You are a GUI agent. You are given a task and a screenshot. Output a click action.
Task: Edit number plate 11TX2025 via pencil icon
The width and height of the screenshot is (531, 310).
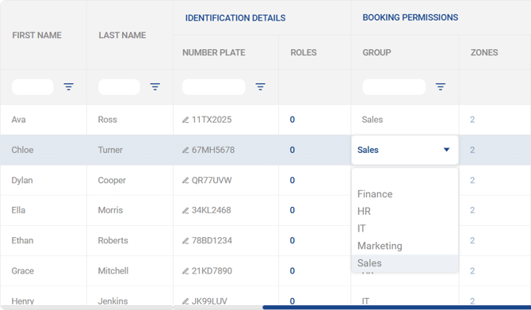185,120
